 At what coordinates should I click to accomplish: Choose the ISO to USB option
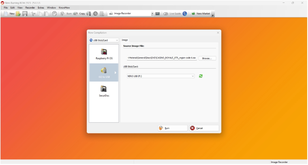tap(104, 73)
